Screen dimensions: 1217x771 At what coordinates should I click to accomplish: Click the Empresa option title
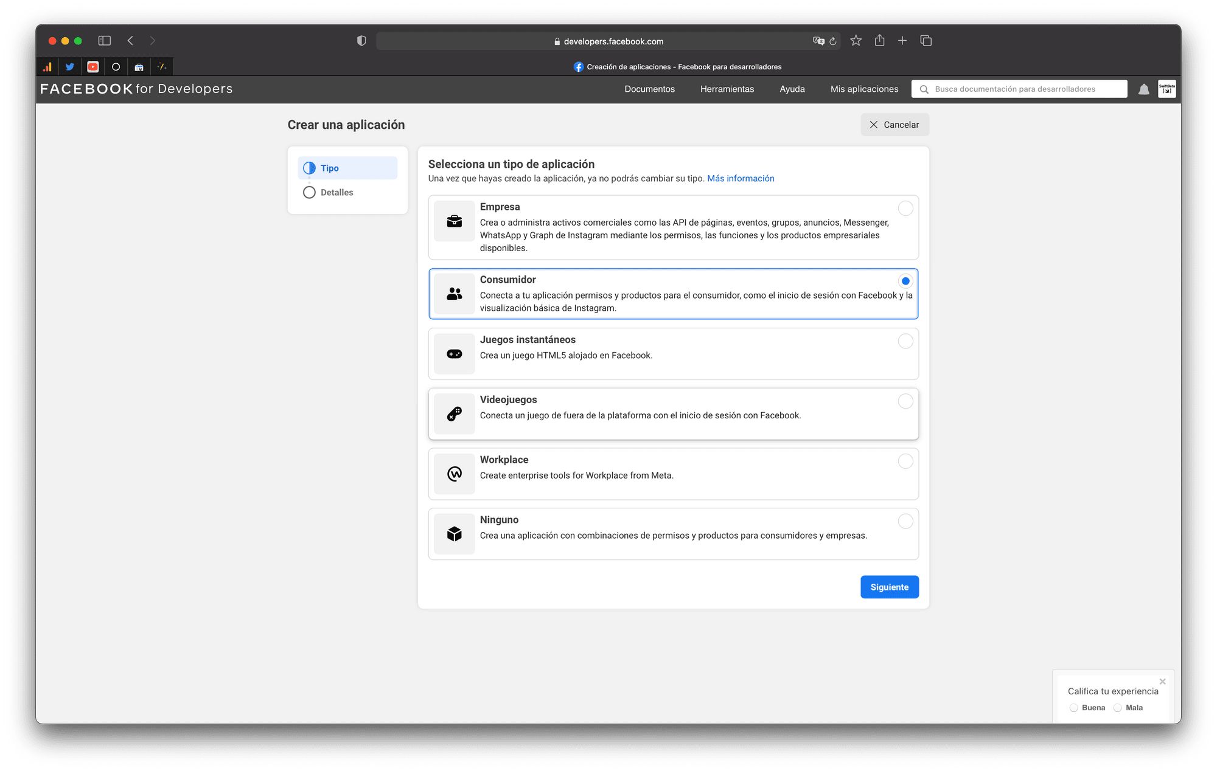[500, 207]
